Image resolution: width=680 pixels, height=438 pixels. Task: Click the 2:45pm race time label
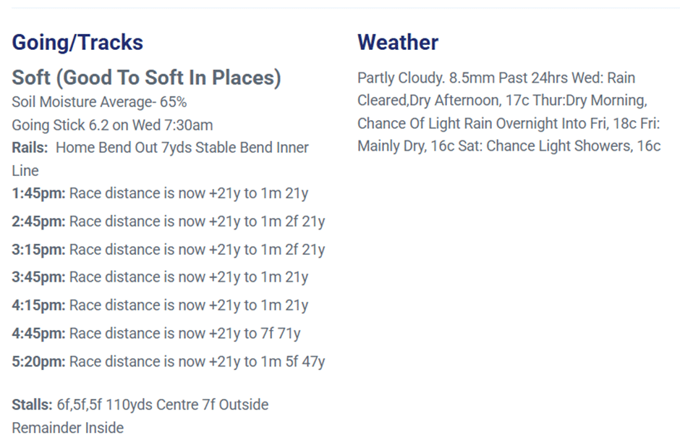point(38,222)
